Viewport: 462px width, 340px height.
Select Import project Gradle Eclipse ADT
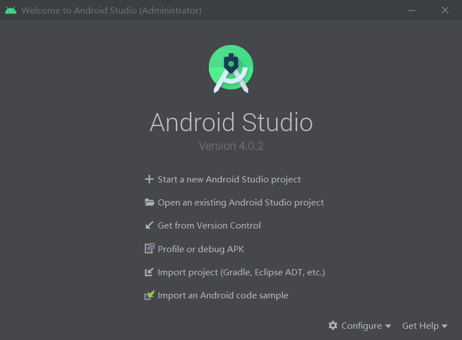tap(241, 271)
